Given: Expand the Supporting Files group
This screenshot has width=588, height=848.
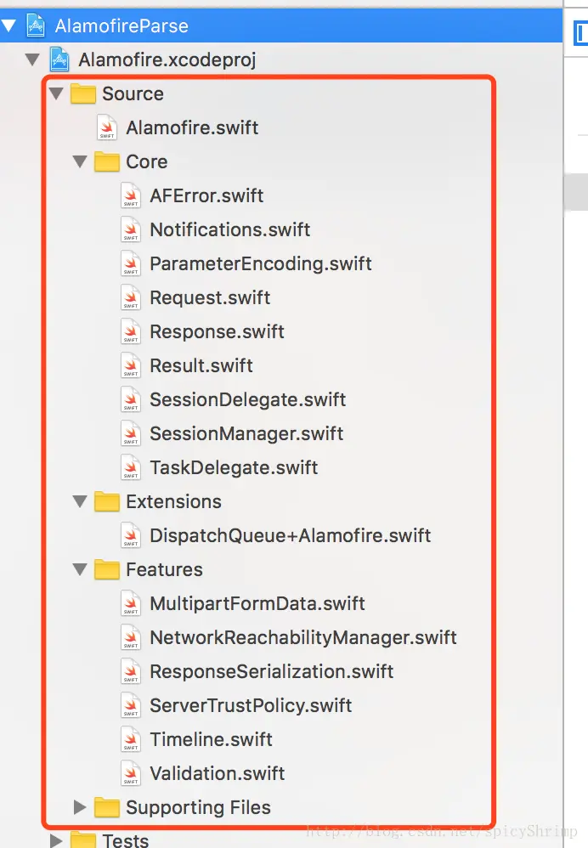Looking at the screenshot, I should [x=80, y=807].
